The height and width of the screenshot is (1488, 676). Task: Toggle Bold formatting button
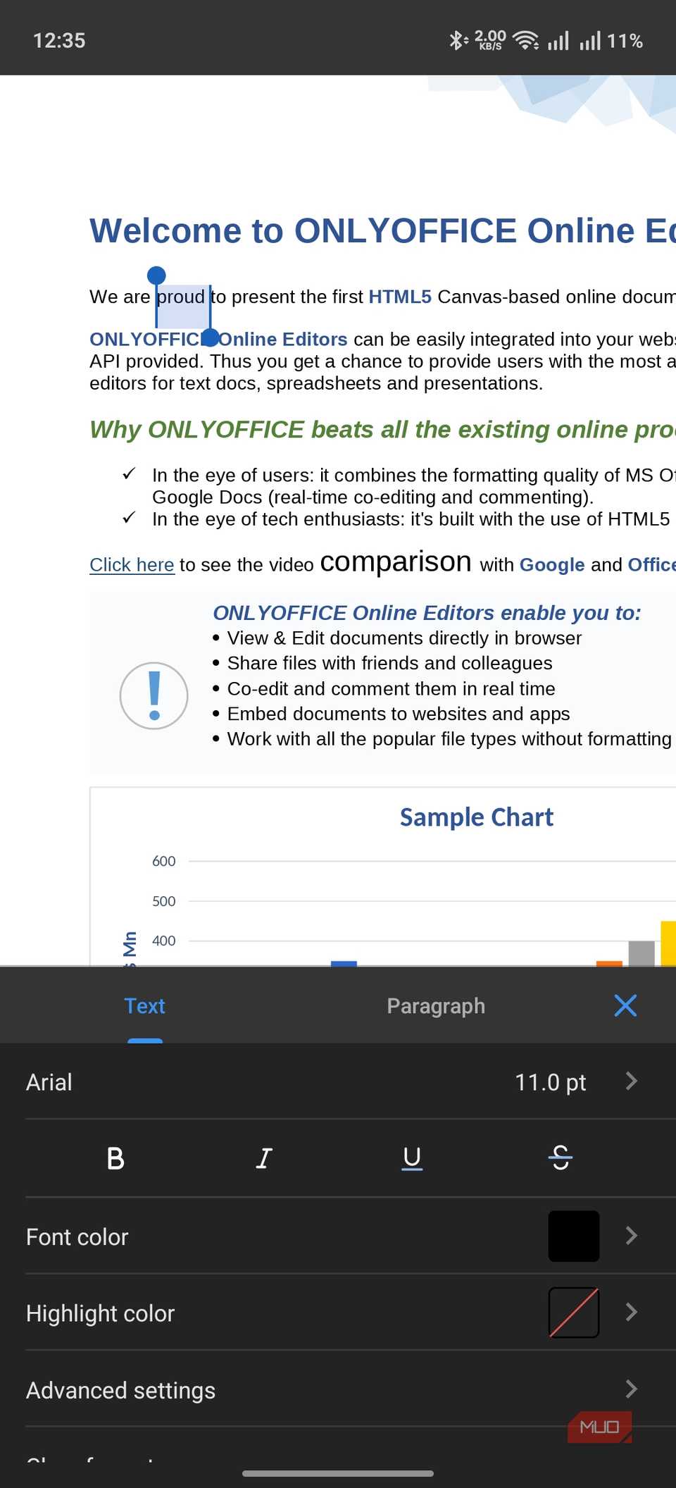[115, 1158]
